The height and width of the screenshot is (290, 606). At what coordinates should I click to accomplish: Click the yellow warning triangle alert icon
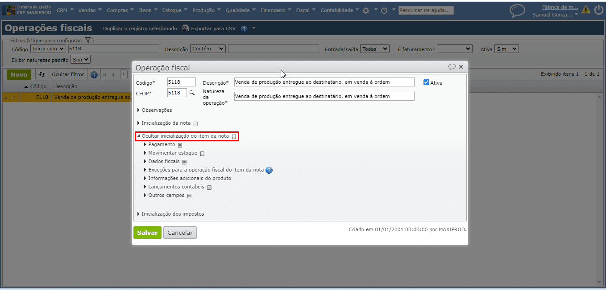[x=586, y=10]
